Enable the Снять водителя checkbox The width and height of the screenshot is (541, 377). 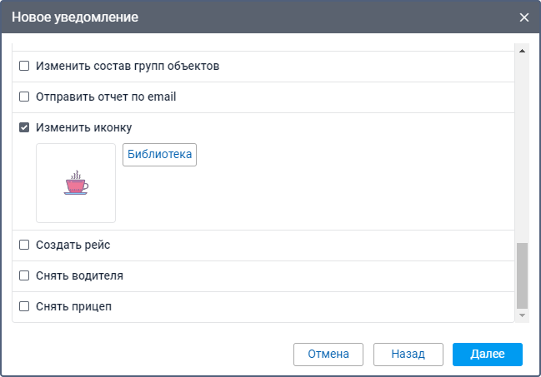pyautogui.click(x=24, y=275)
